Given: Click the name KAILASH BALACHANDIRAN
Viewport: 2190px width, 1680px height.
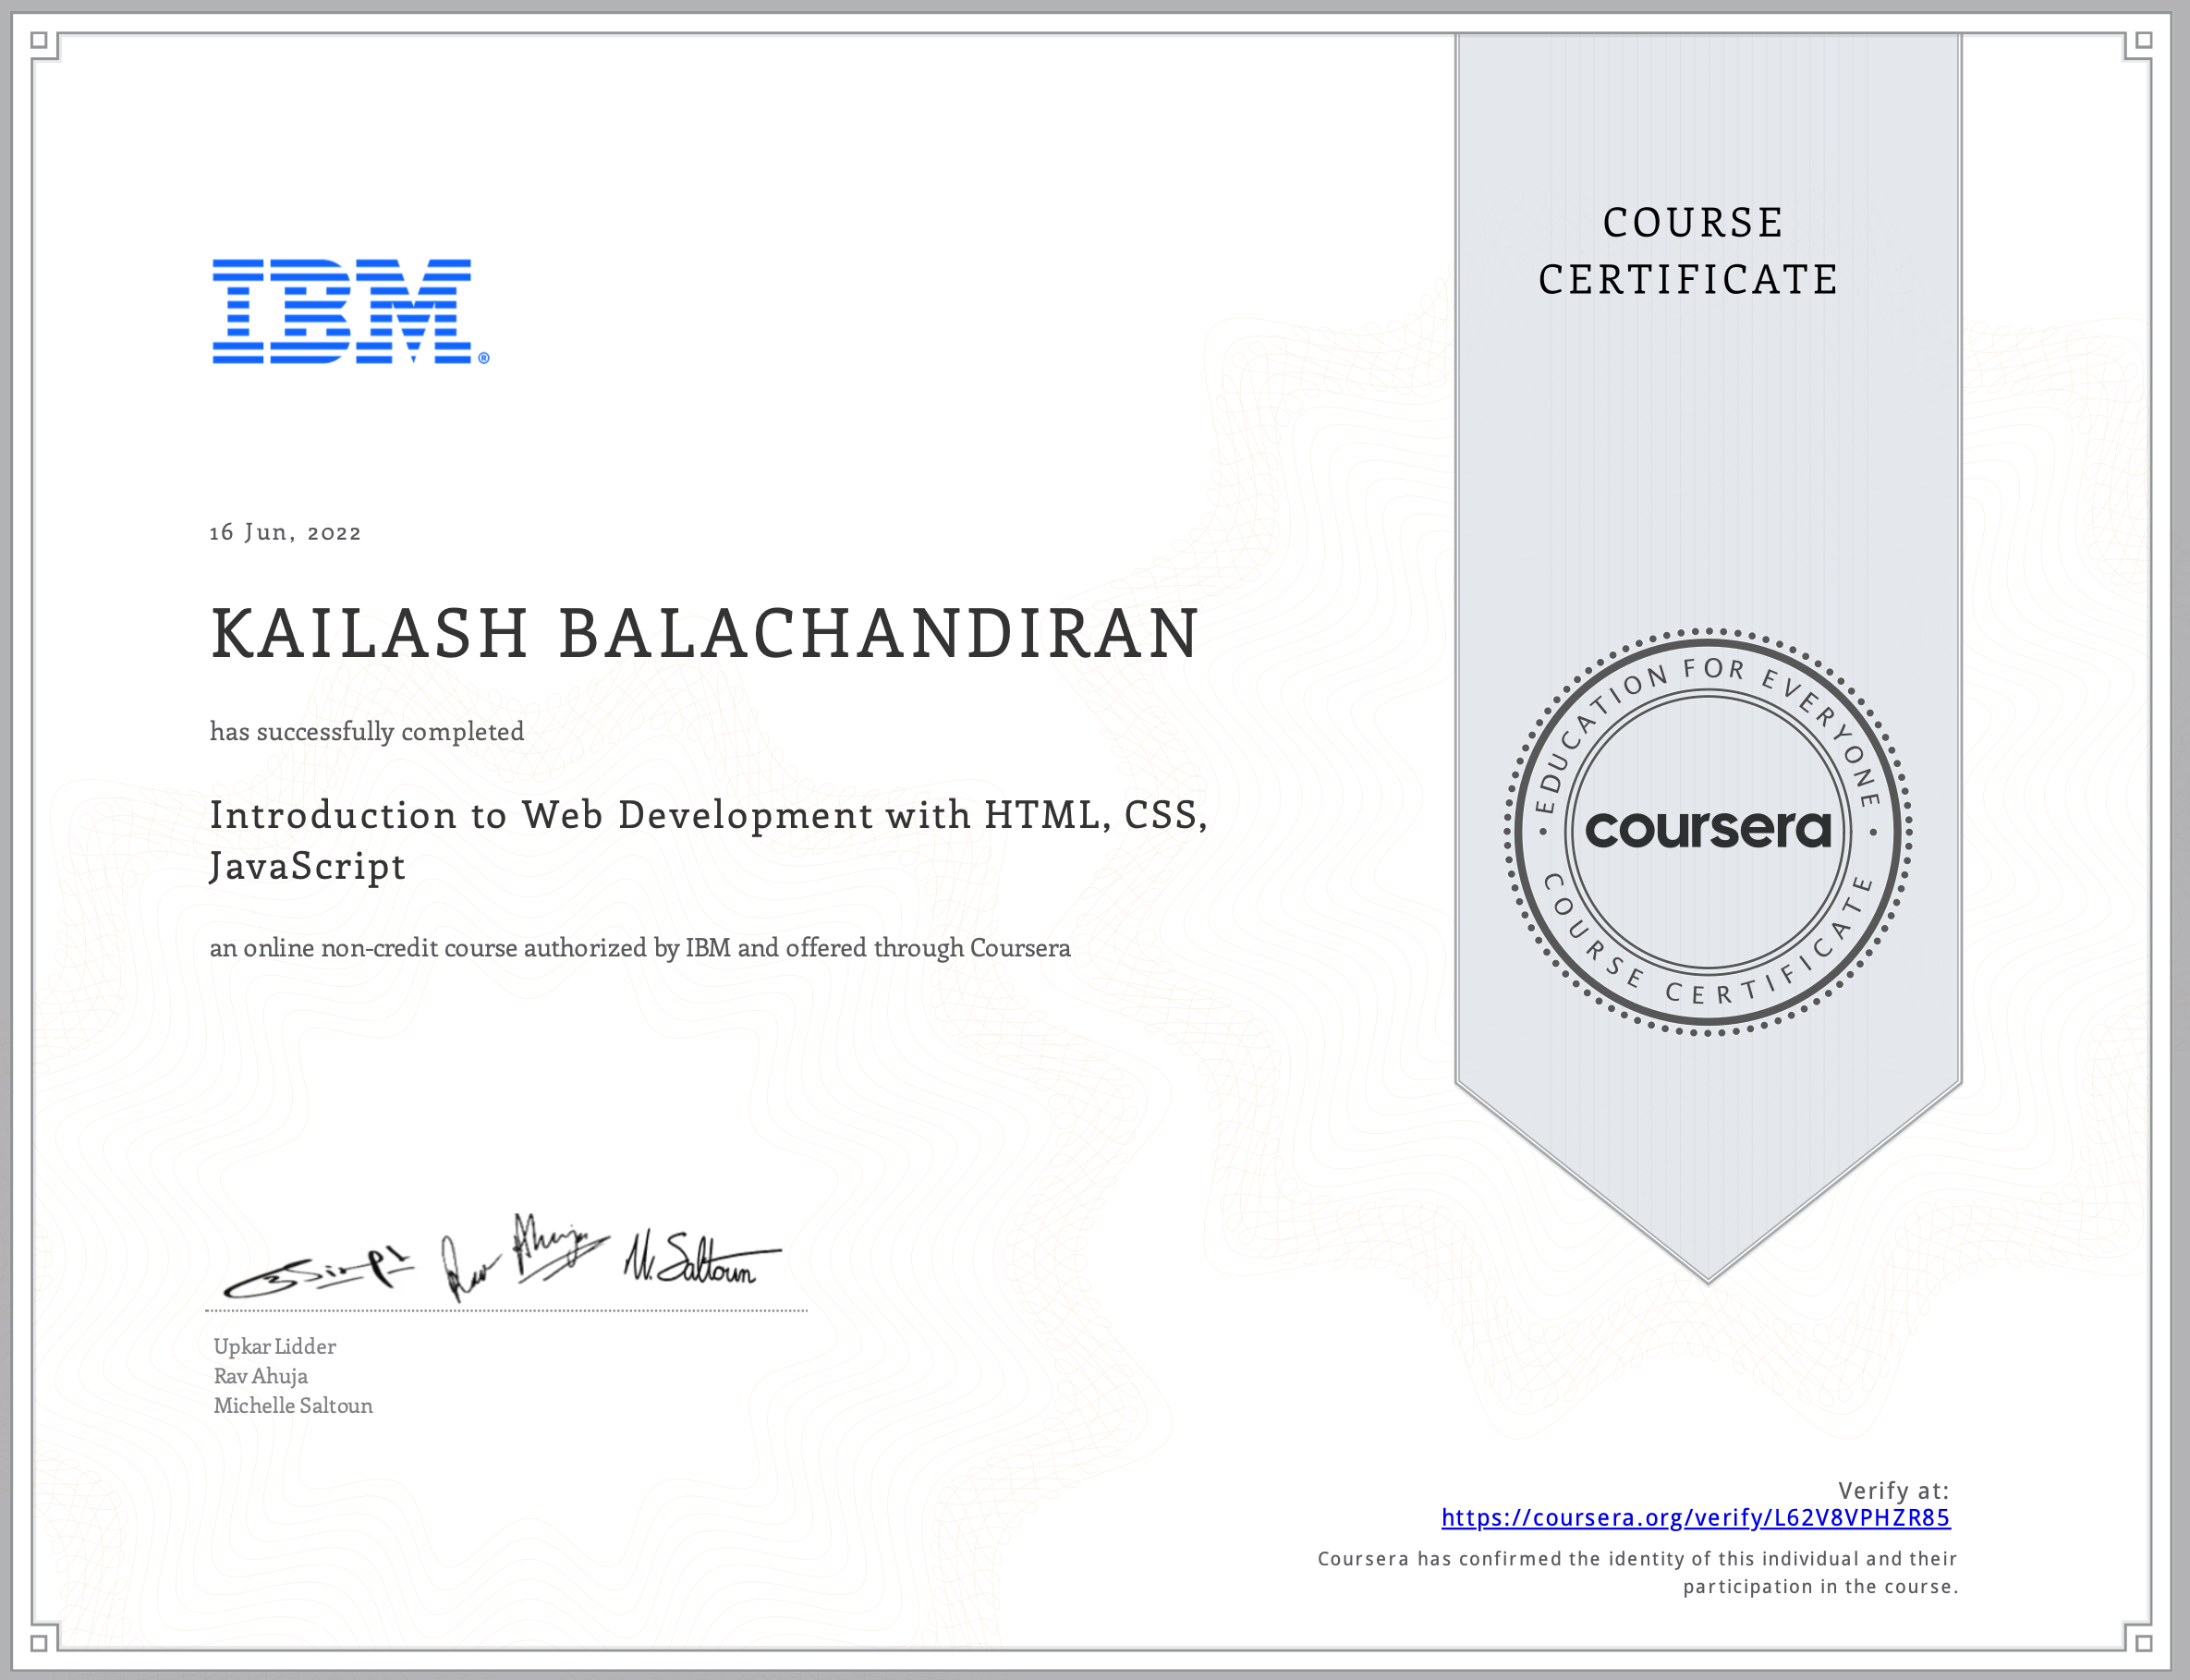Looking at the screenshot, I should click(704, 634).
